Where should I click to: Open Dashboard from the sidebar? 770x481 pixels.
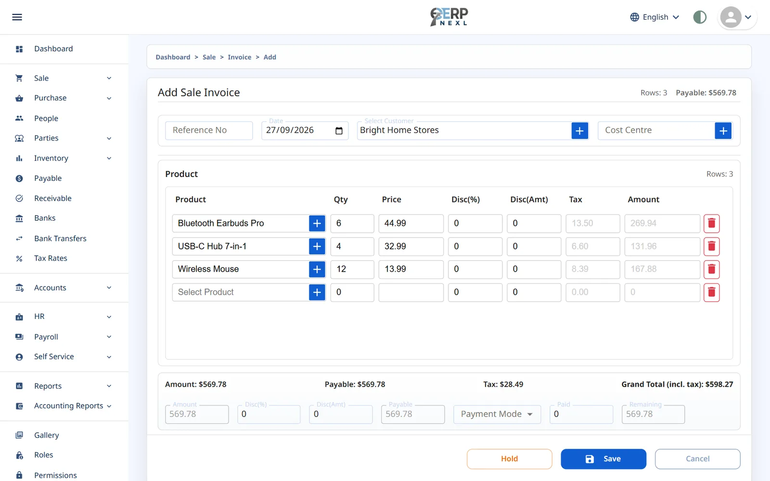[x=53, y=49]
